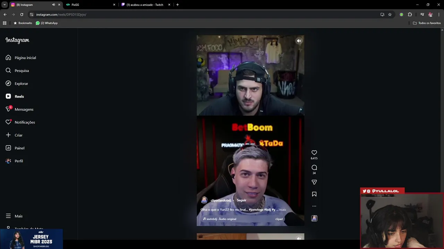Open the media control music icon
Screen dimensions: 444x249
(x=422, y=15)
